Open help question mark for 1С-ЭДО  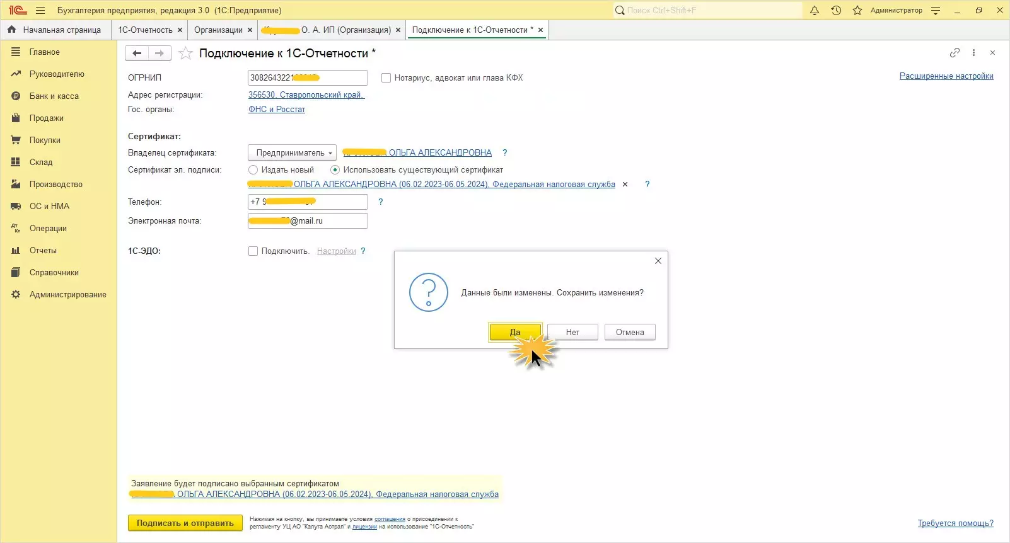pos(363,251)
